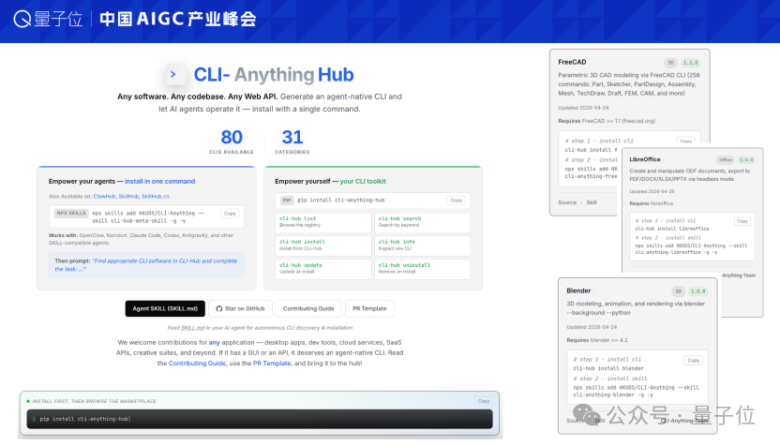
Task: Follow the PR Template link in the paragraph
Action: point(272,364)
